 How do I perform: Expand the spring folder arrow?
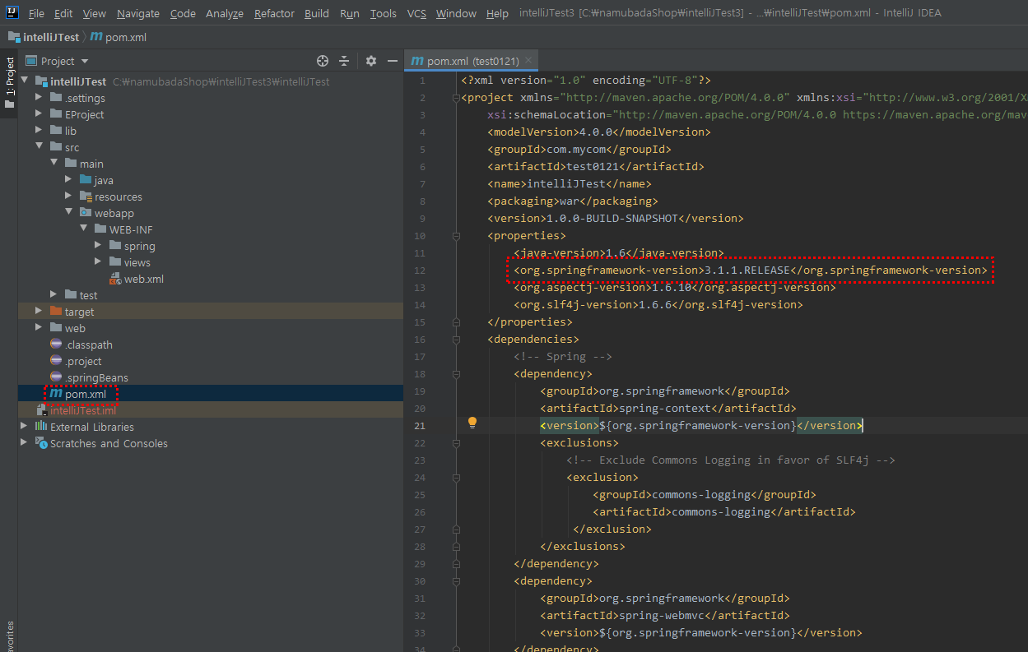[x=99, y=246]
